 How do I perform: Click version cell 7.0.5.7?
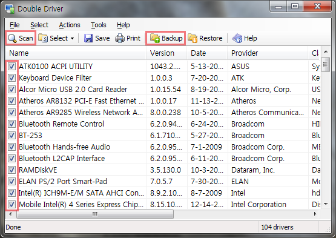[161, 182]
